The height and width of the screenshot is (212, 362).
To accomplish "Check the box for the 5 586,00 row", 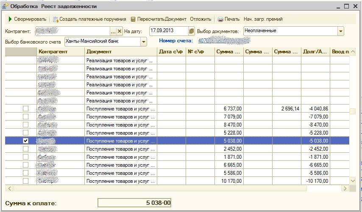I will pyautogui.click(x=25, y=173).
